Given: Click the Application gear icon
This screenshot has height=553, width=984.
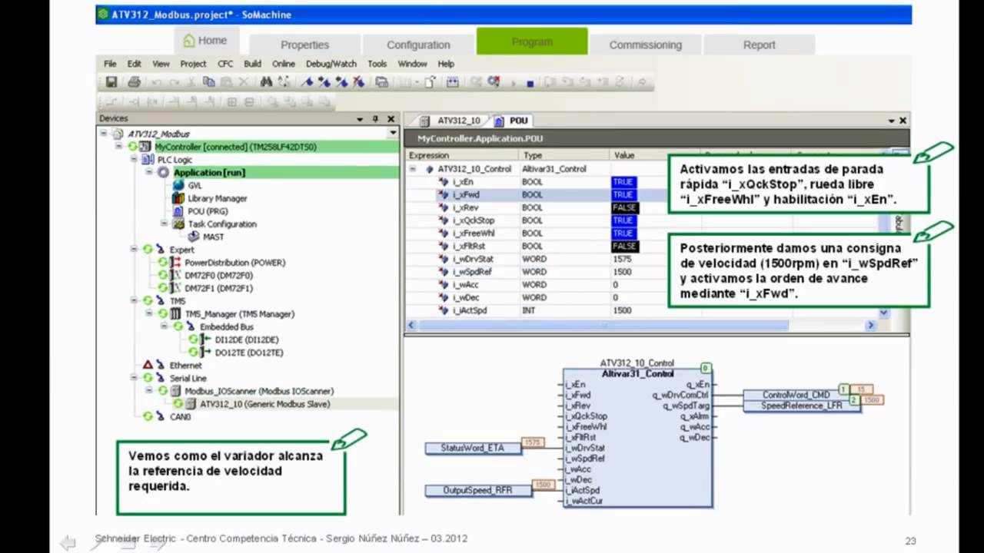Looking at the screenshot, I should tap(163, 172).
